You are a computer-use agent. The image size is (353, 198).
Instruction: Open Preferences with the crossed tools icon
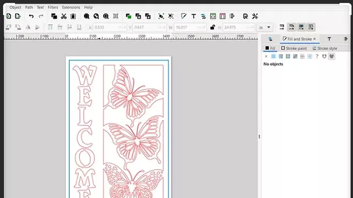click(255, 16)
